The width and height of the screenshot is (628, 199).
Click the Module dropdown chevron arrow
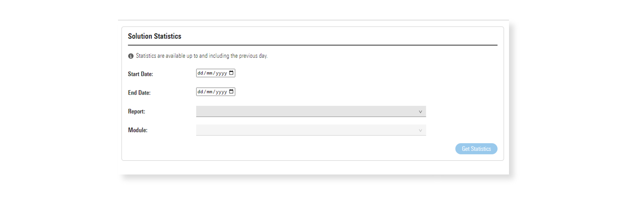pyautogui.click(x=420, y=130)
